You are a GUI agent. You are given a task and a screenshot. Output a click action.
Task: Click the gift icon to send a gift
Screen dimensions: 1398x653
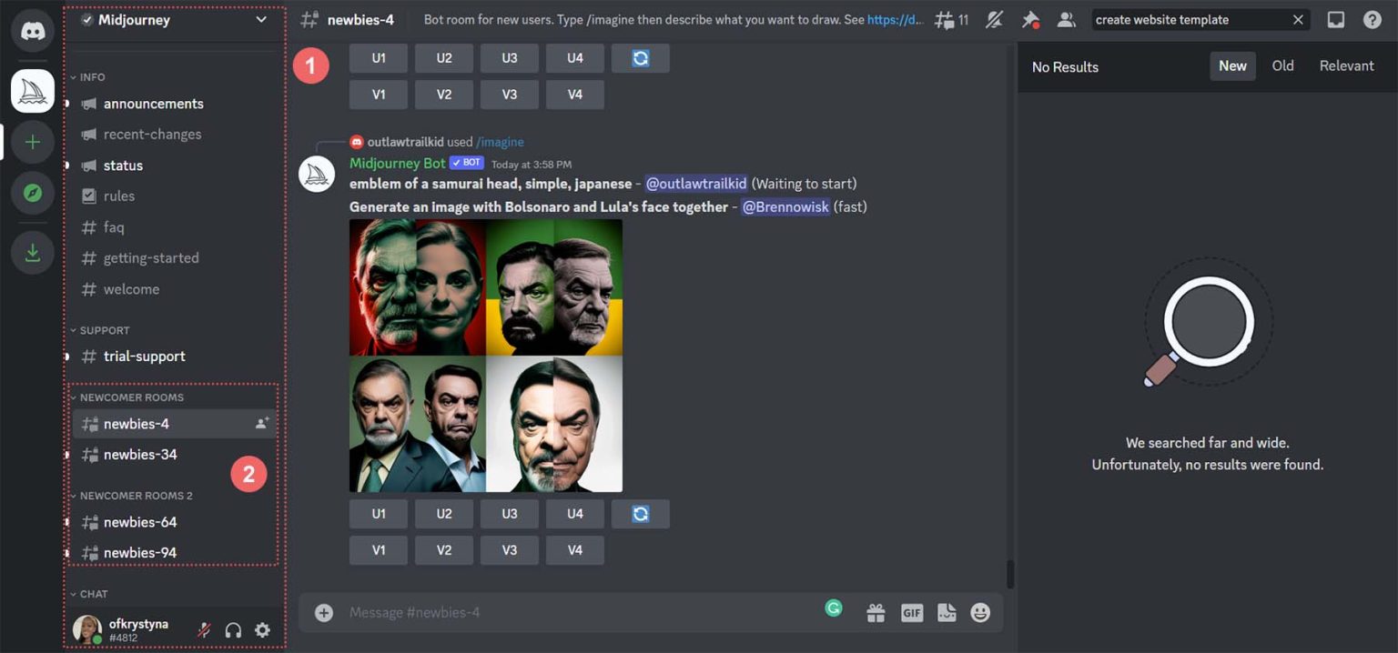pyautogui.click(x=876, y=612)
